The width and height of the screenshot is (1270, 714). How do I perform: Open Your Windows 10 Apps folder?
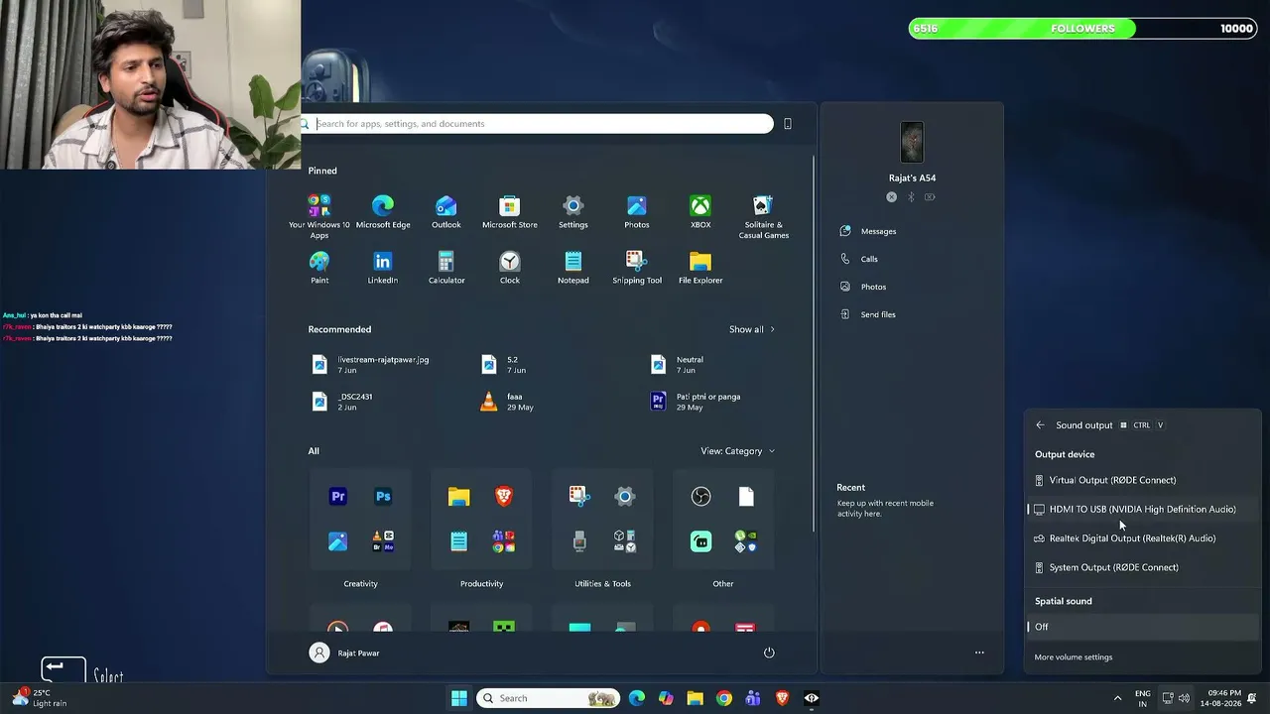coord(319,217)
